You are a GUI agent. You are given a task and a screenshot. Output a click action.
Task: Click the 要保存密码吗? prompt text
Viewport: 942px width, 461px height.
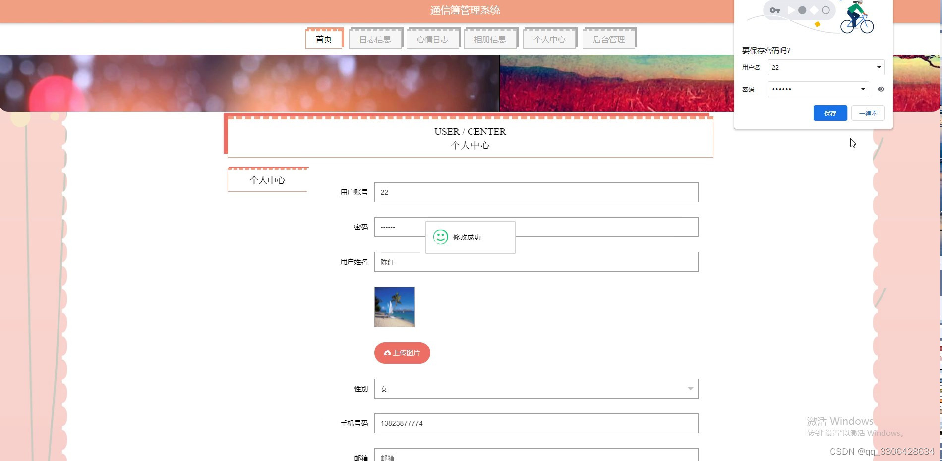tap(766, 50)
